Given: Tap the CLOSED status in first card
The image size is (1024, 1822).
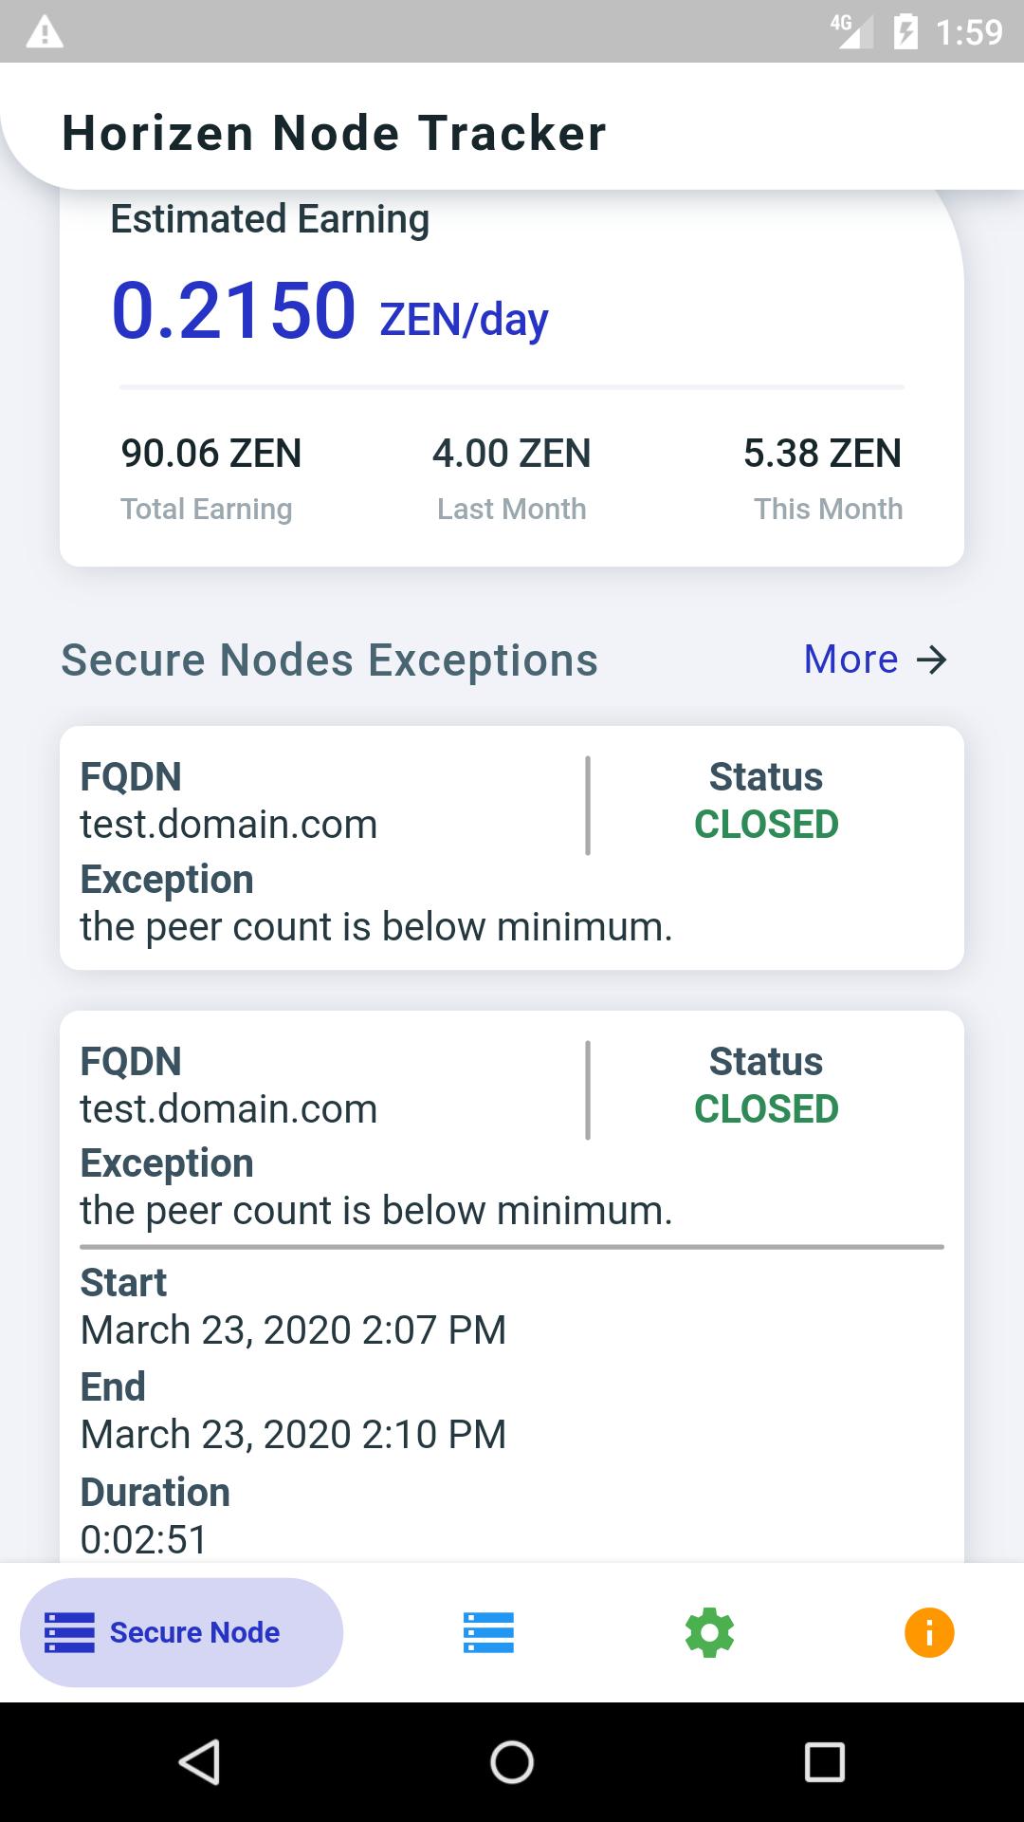Looking at the screenshot, I should pos(766,824).
